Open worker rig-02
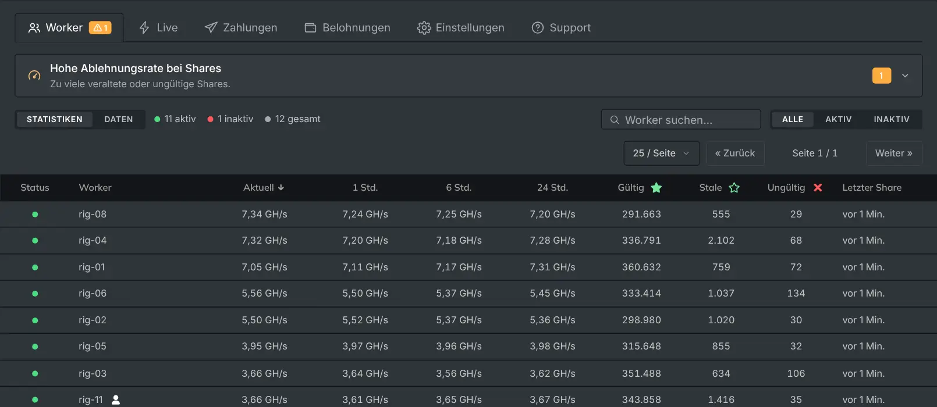This screenshot has width=937, height=407. (x=93, y=320)
